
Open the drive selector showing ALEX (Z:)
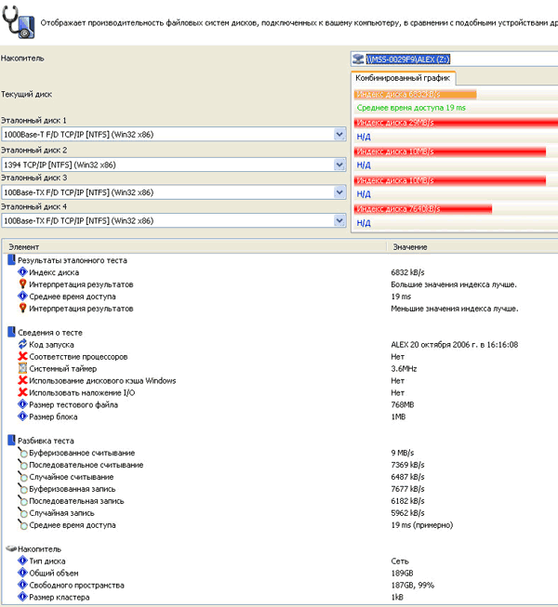[454, 59]
